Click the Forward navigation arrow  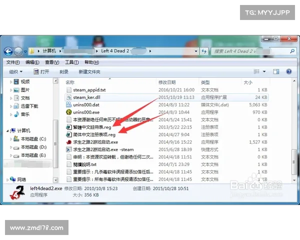click(x=18, y=51)
